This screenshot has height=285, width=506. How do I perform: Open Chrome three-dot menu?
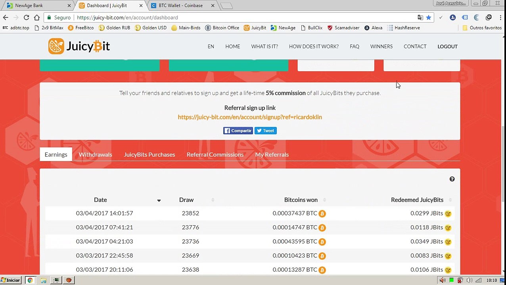(x=500, y=17)
